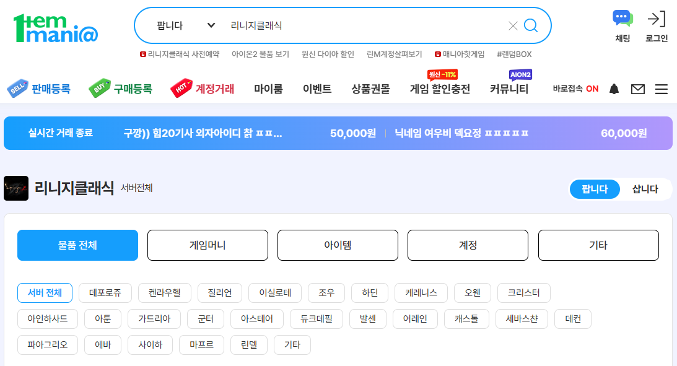Select the 물품 전체 tab
The height and width of the screenshot is (366, 677).
(77, 245)
